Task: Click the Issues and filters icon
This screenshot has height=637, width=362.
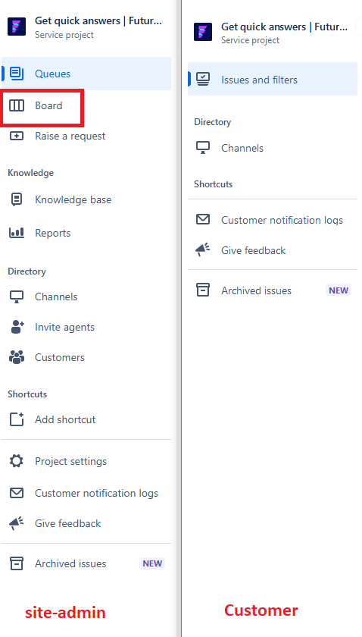Action: click(x=203, y=79)
